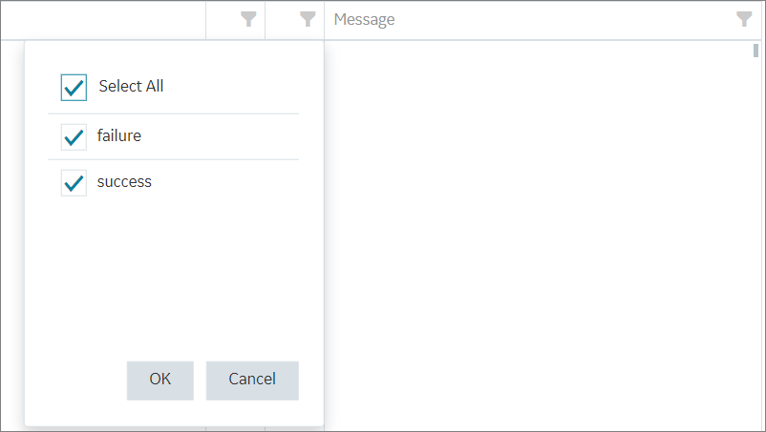Uncheck the success checkbox
This screenshot has height=432, width=766.
tap(74, 183)
